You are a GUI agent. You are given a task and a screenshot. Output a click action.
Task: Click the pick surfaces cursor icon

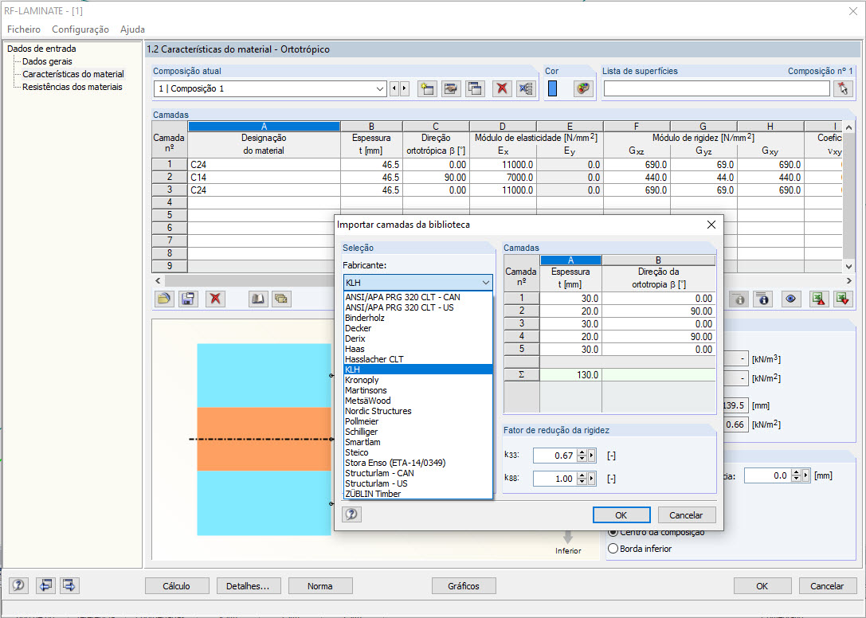tap(843, 88)
